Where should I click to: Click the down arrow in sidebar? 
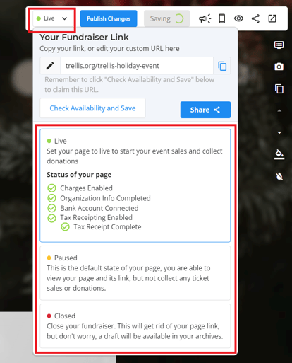(279, 132)
